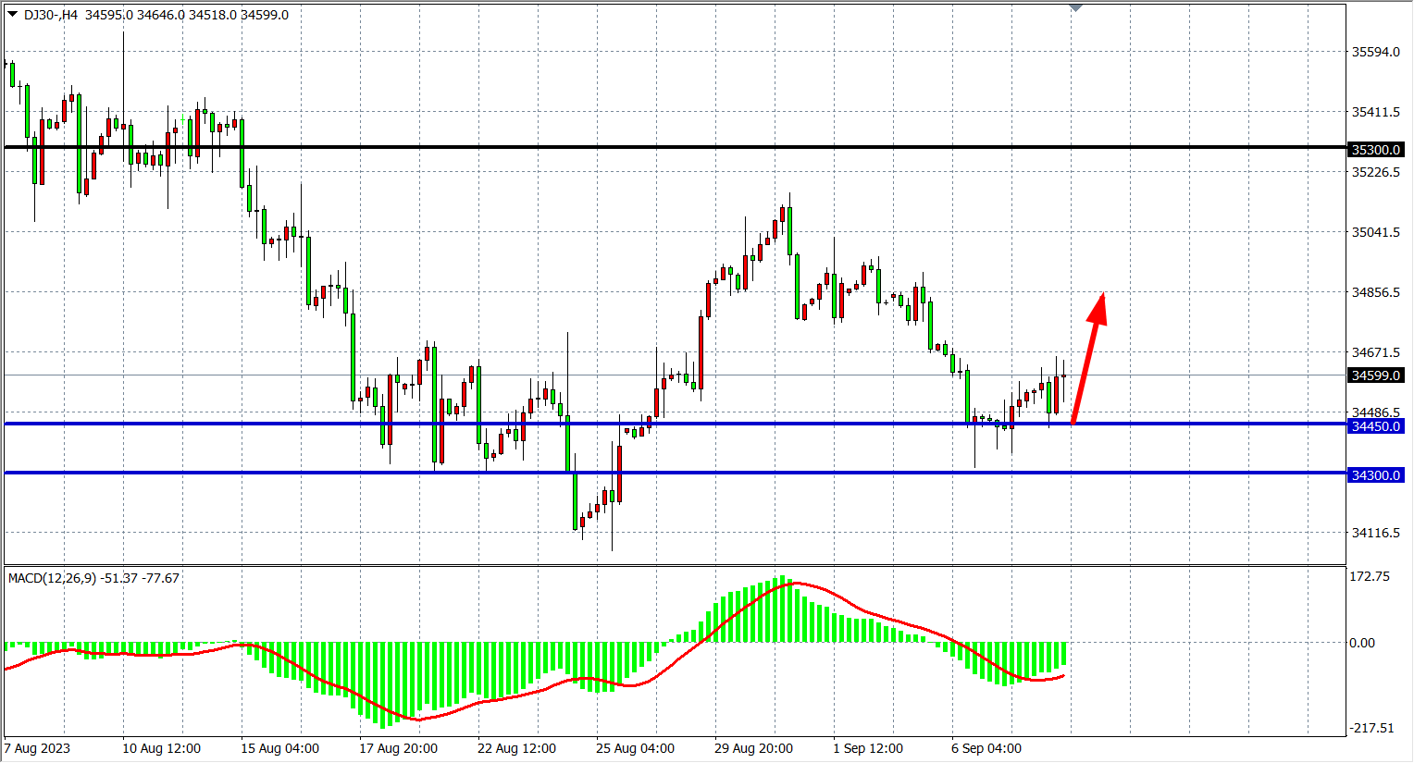This screenshot has height=763, width=1414.
Task: Click the 7 Aug 2023 date label
Action: click(37, 748)
